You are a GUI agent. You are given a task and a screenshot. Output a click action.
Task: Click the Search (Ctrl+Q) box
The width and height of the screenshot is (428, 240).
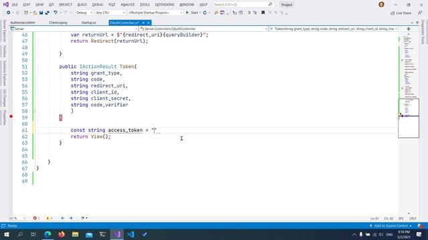coord(243,5)
